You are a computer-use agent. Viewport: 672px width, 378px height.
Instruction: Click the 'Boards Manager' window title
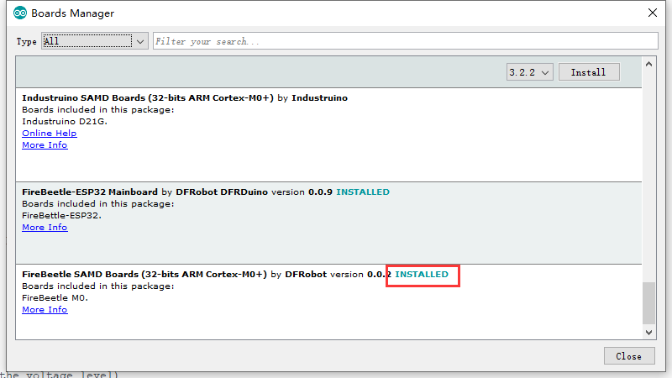tap(73, 13)
